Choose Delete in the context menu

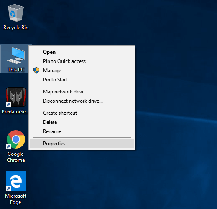(82, 122)
